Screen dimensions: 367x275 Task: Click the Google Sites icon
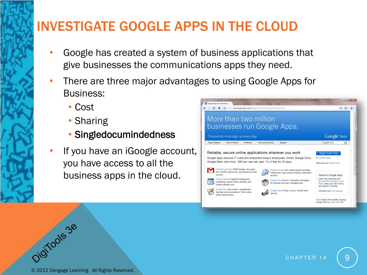(265, 183)
